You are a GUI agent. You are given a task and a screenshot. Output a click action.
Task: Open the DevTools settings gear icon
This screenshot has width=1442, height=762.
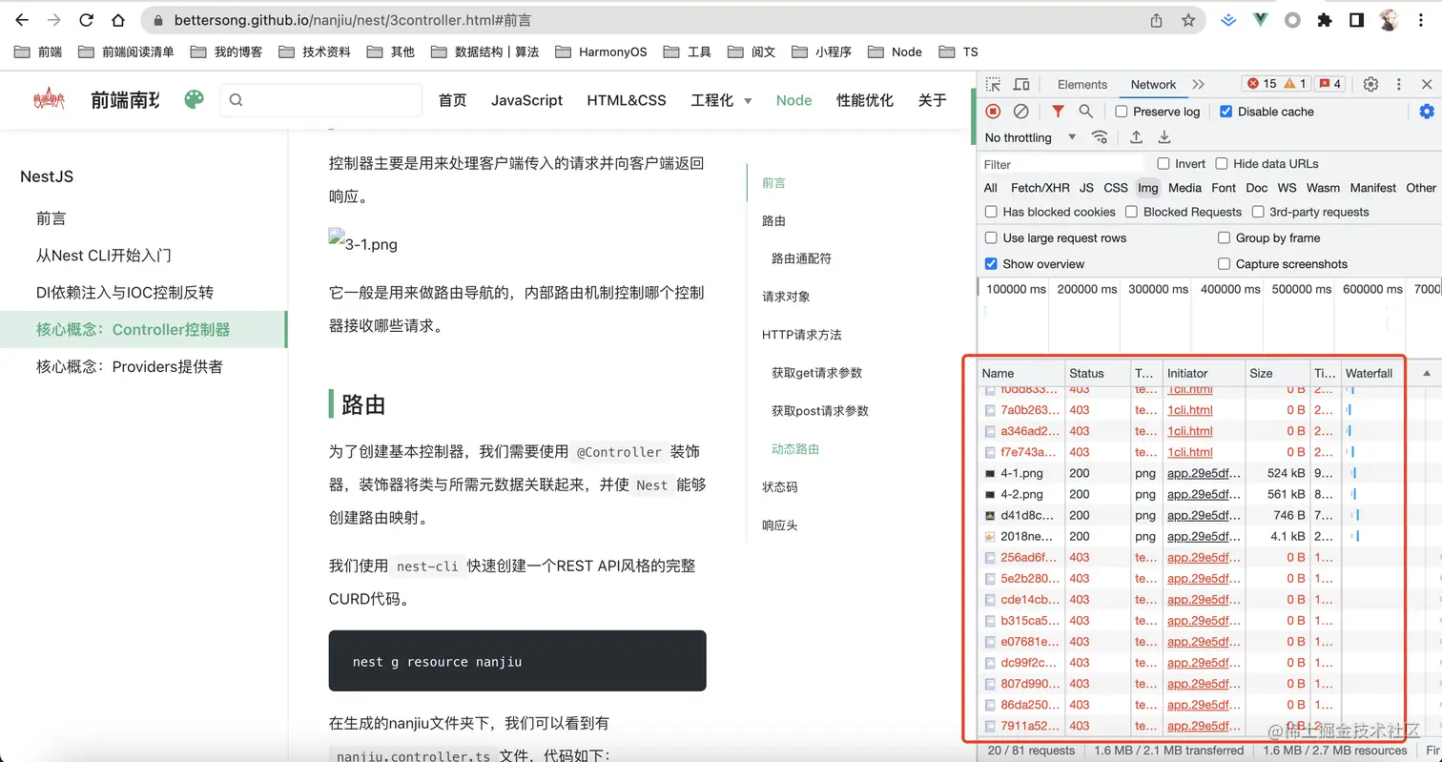pos(1370,84)
